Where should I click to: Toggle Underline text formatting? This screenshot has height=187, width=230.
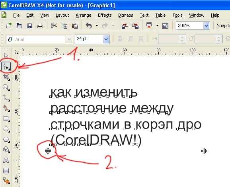click(x=141, y=39)
